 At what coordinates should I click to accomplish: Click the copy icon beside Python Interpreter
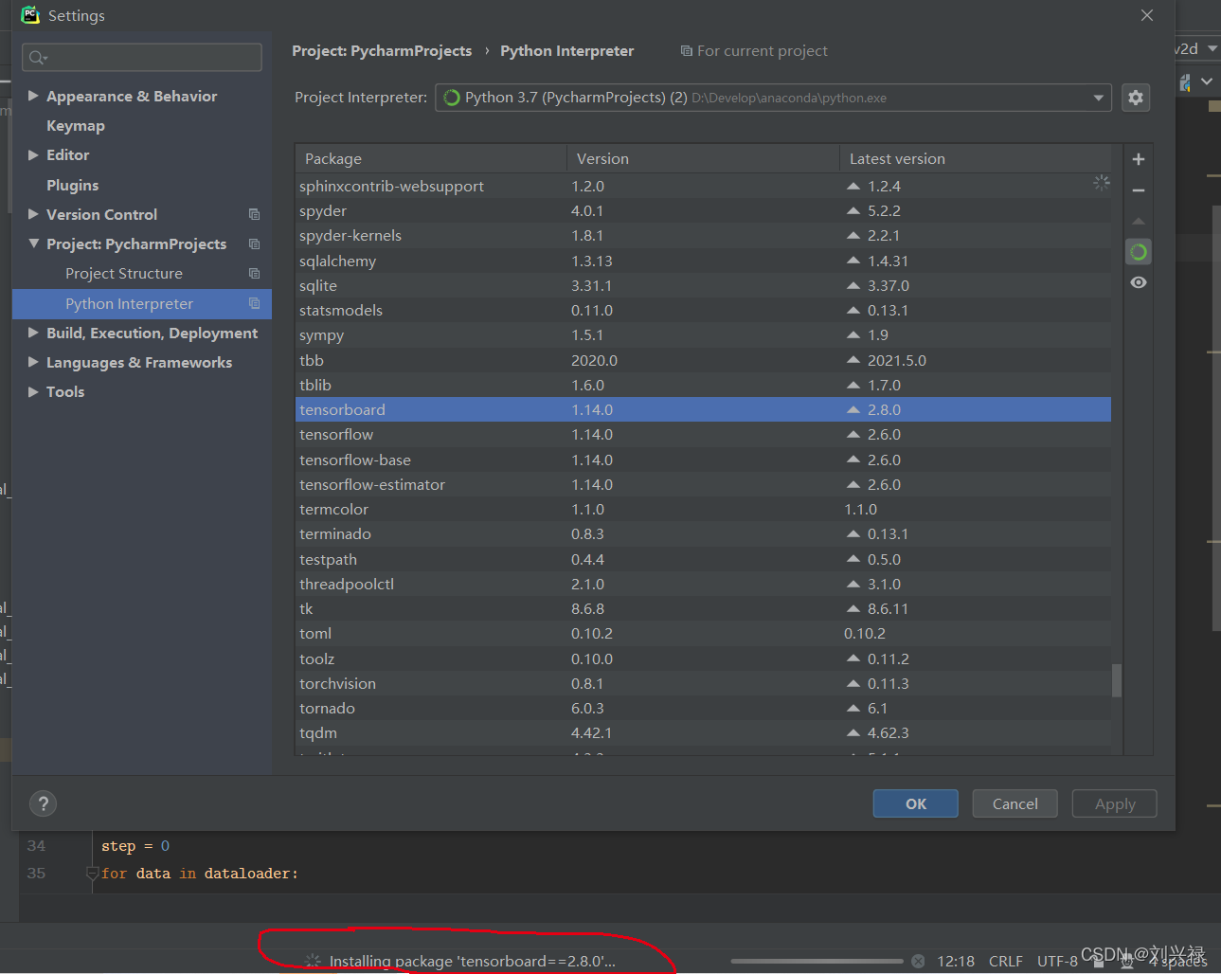click(x=254, y=303)
